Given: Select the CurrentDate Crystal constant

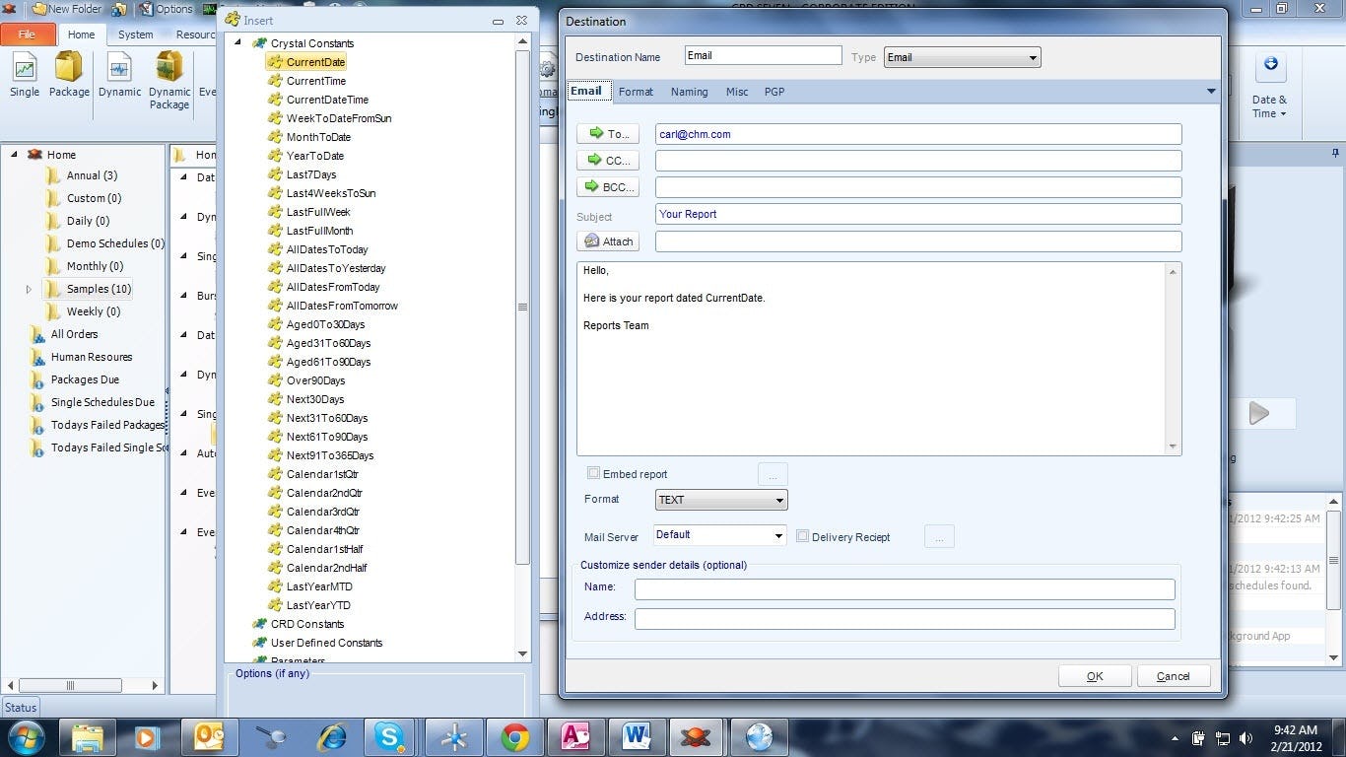Looking at the screenshot, I should pos(313,62).
